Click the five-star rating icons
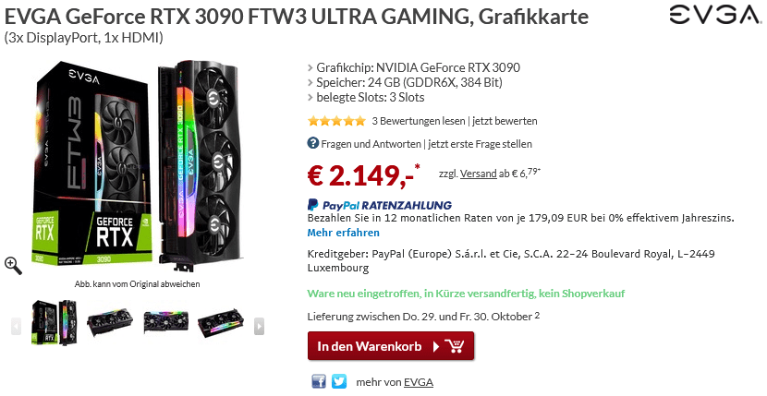The image size is (767, 396). tap(336, 121)
